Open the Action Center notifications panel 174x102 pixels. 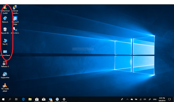tap(169, 99)
